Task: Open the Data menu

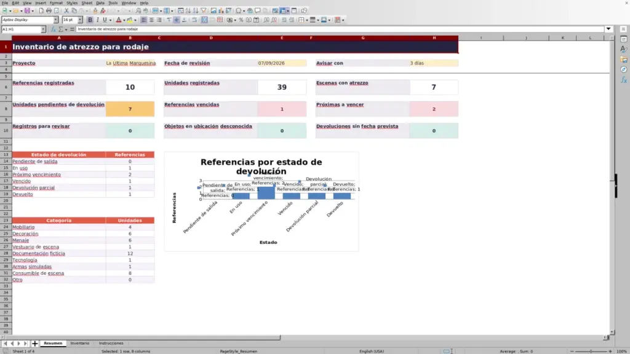Action: click(x=100, y=3)
